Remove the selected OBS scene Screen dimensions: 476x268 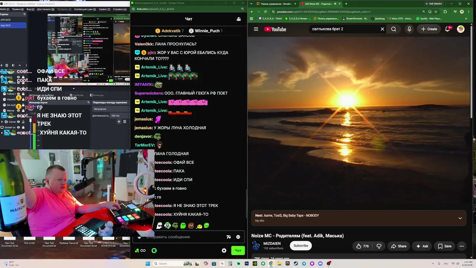[7, 65]
